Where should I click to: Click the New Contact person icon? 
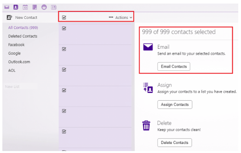click(9, 17)
